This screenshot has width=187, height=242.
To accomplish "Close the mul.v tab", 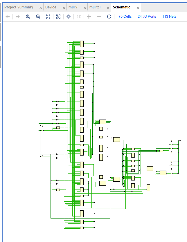I will coord(84,8).
